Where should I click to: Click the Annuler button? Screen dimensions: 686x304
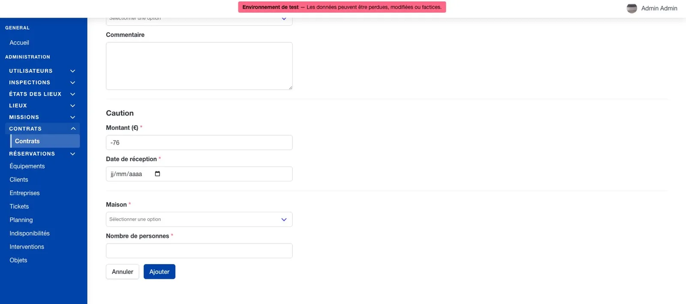(122, 271)
